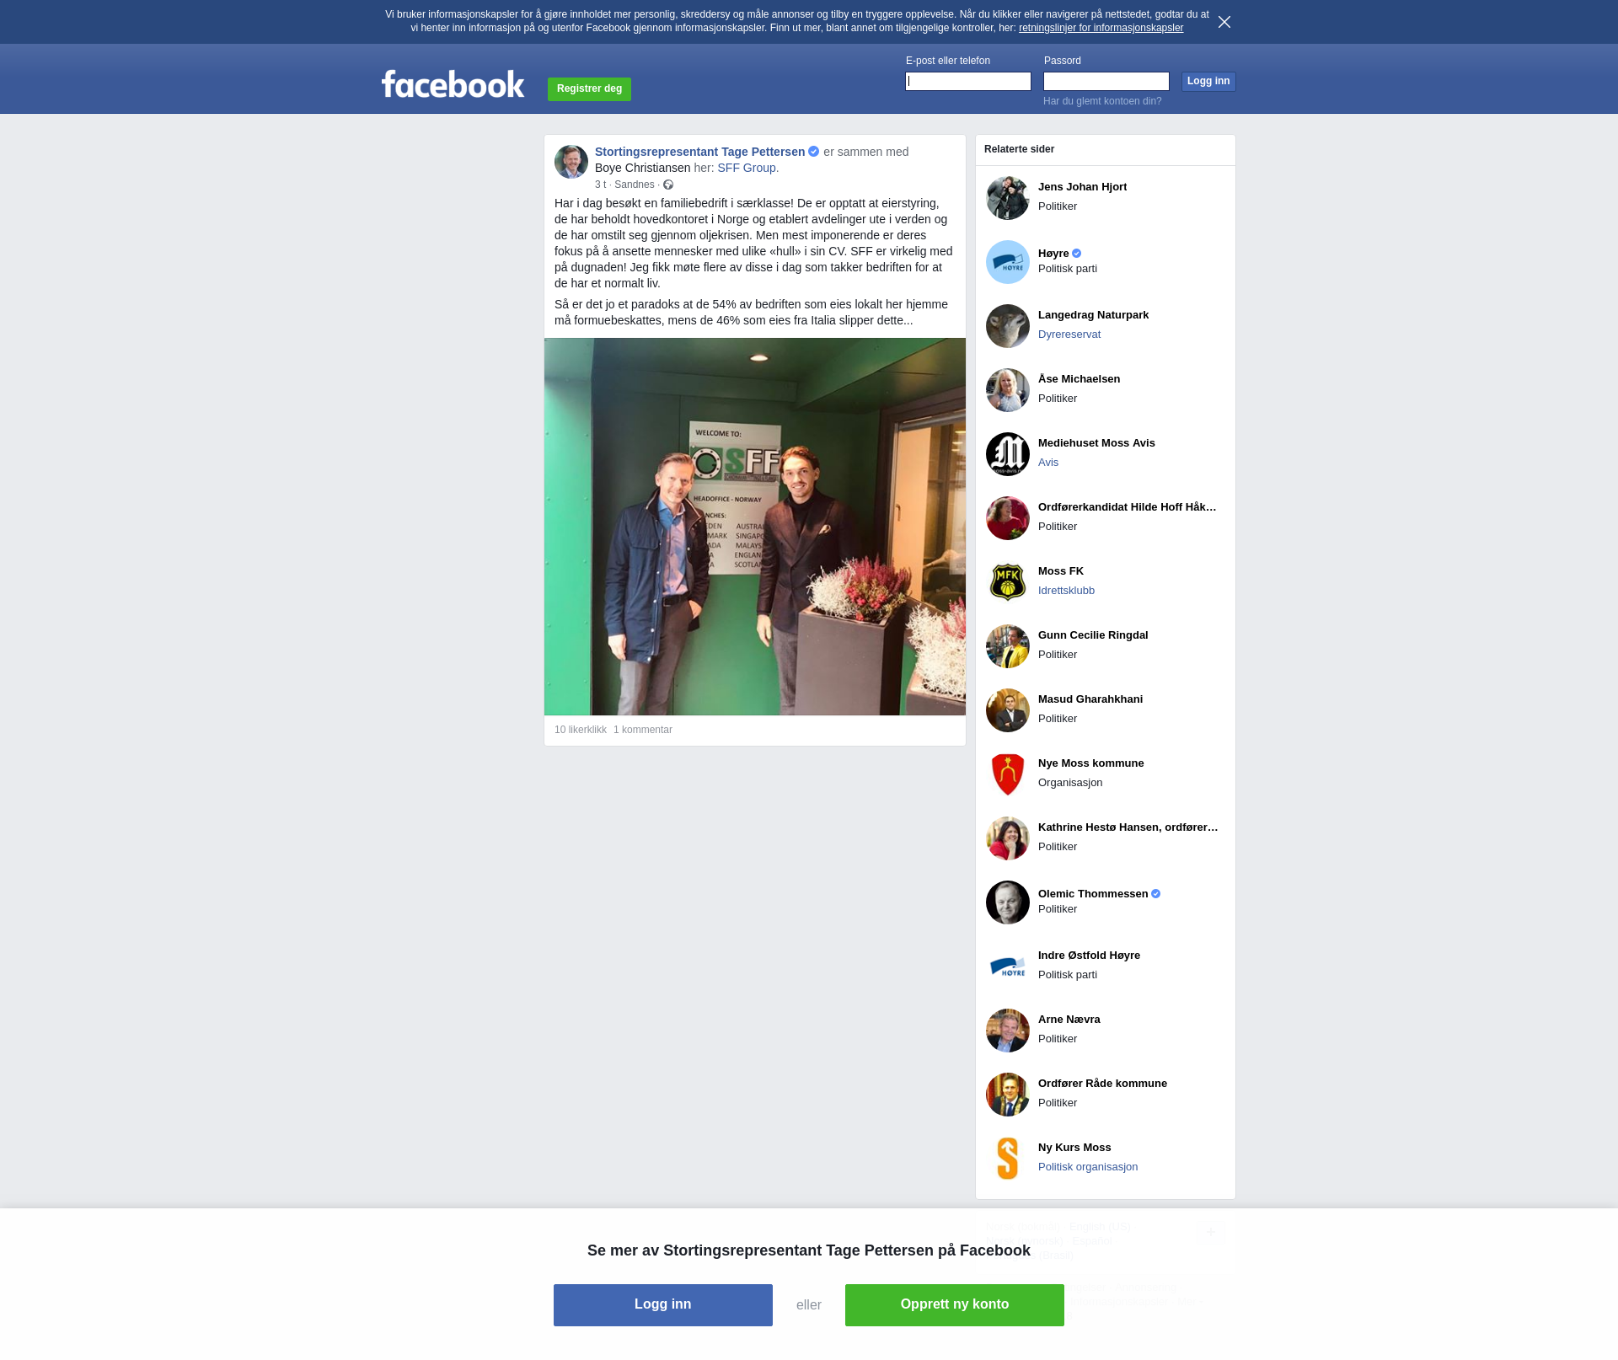Screen dimensions: 1618x1360
Task: Click the facebook logo
Action: [x=453, y=84]
